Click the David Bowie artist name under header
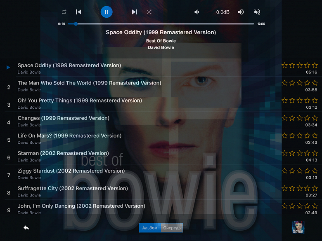The height and width of the screenshot is (241, 322). [161, 47]
